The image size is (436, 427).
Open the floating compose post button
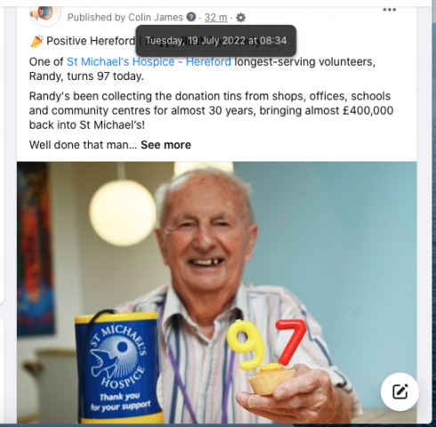(x=400, y=391)
